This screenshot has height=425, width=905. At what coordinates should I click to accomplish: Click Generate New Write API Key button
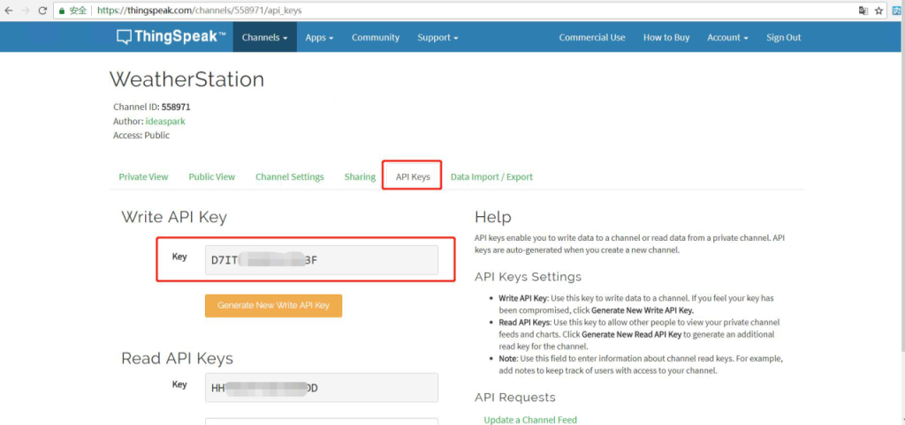[274, 306]
